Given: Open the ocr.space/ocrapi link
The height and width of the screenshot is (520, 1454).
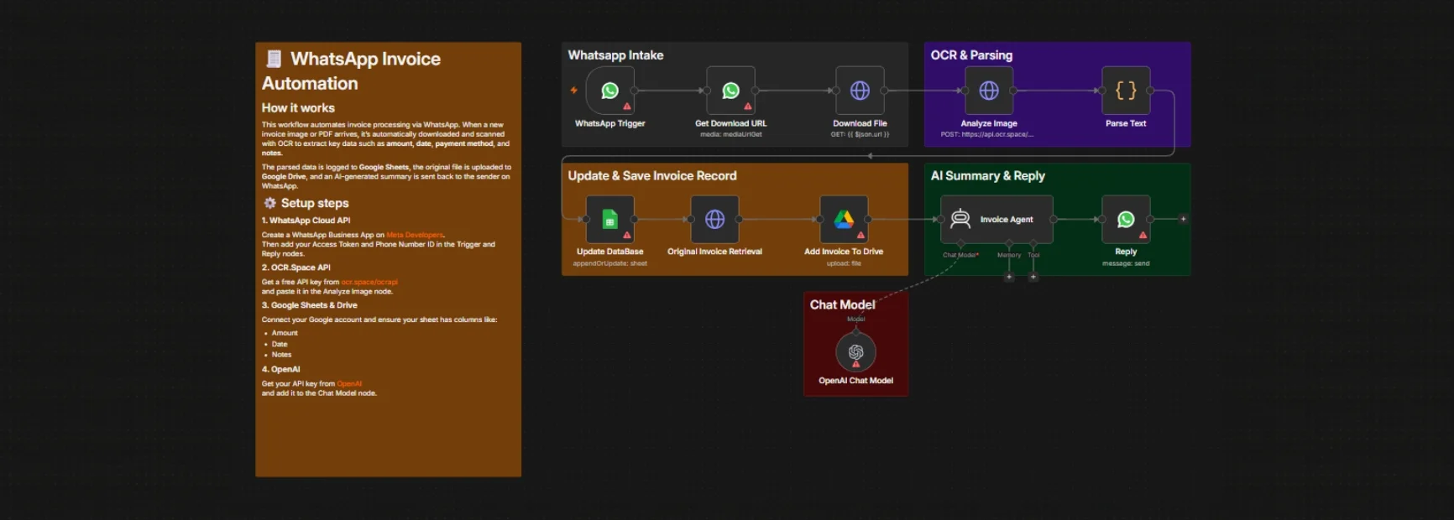Looking at the screenshot, I should tap(369, 282).
